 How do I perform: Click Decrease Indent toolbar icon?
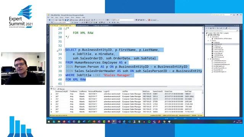tap(112, 22)
